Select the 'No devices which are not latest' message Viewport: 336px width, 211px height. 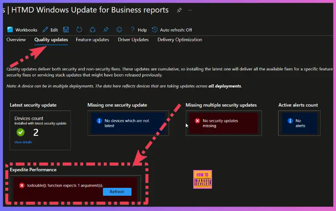click(x=127, y=123)
